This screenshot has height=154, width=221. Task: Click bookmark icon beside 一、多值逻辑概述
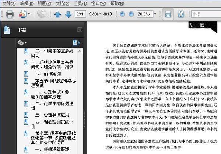tap(26, 149)
